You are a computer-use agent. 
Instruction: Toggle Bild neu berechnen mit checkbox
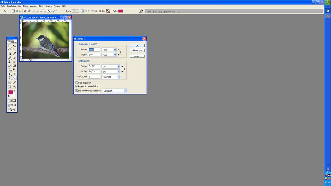click(77, 91)
